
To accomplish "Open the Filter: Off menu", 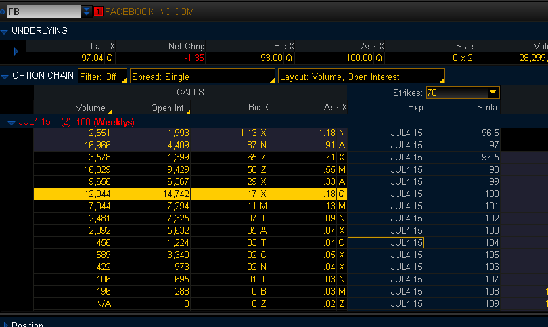I will (102, 77).
